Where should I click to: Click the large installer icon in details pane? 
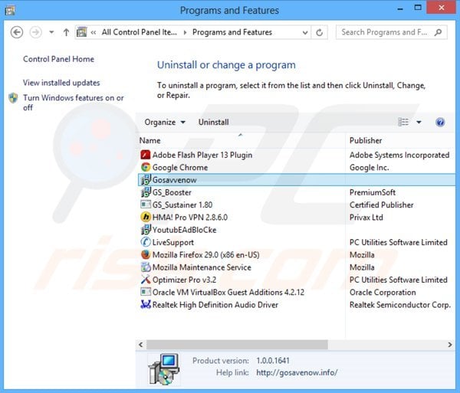[x=164, y=369]
